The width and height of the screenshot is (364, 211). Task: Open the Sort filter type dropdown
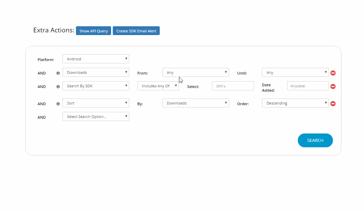point(96,103)
